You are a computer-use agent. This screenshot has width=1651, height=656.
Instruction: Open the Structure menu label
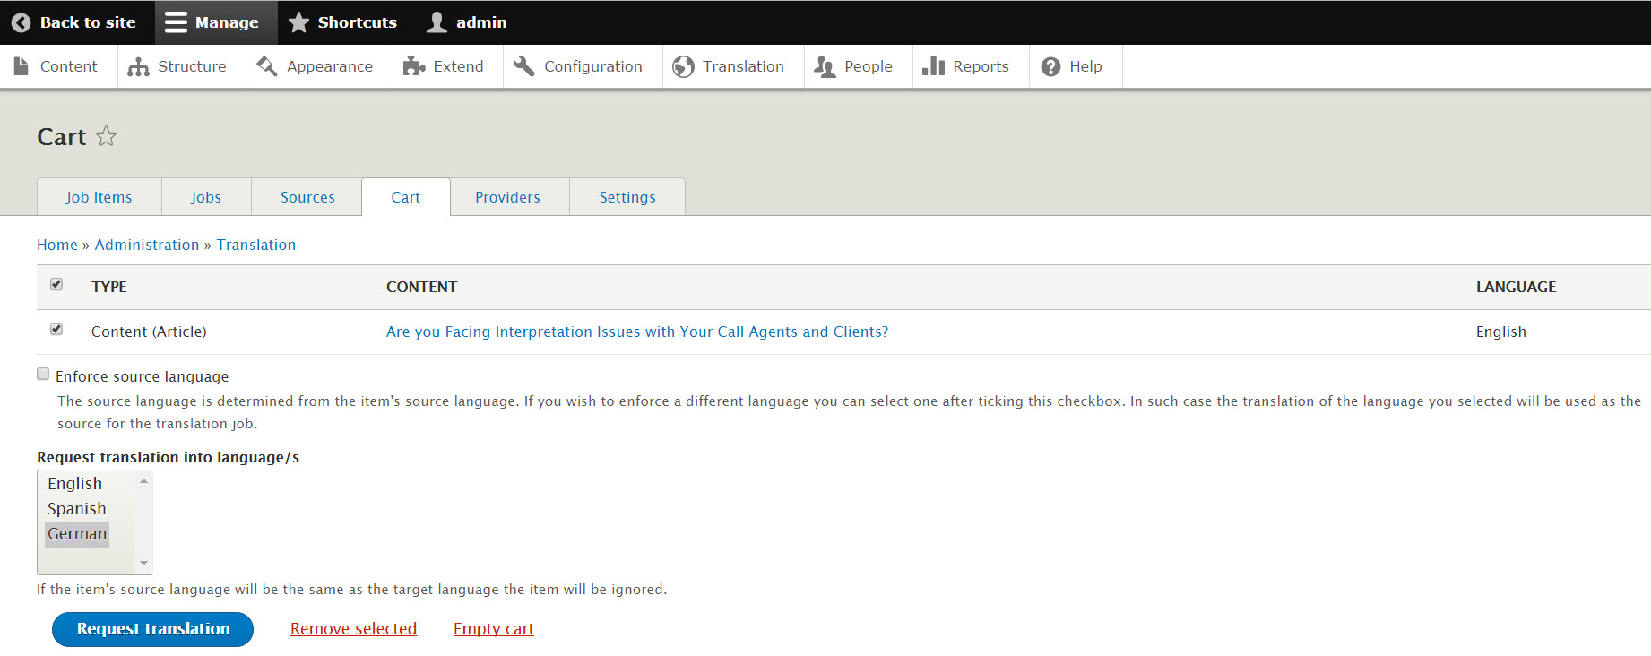(x=192, y=66)
